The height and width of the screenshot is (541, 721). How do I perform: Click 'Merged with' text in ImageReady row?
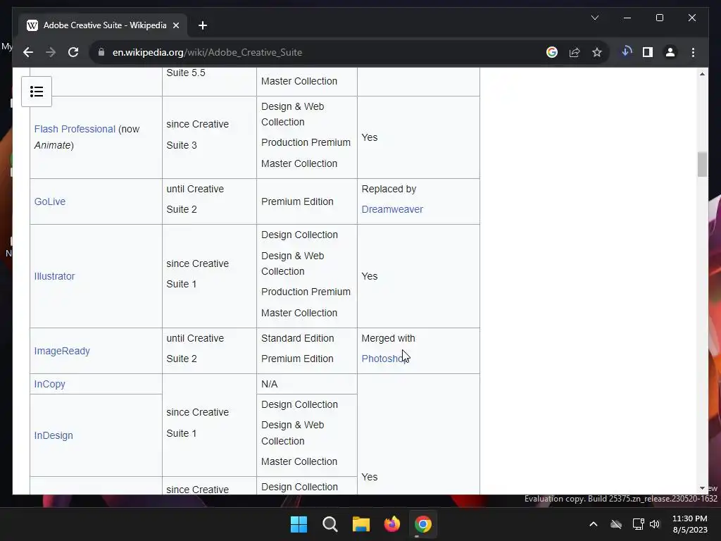(x=388, y=338)
